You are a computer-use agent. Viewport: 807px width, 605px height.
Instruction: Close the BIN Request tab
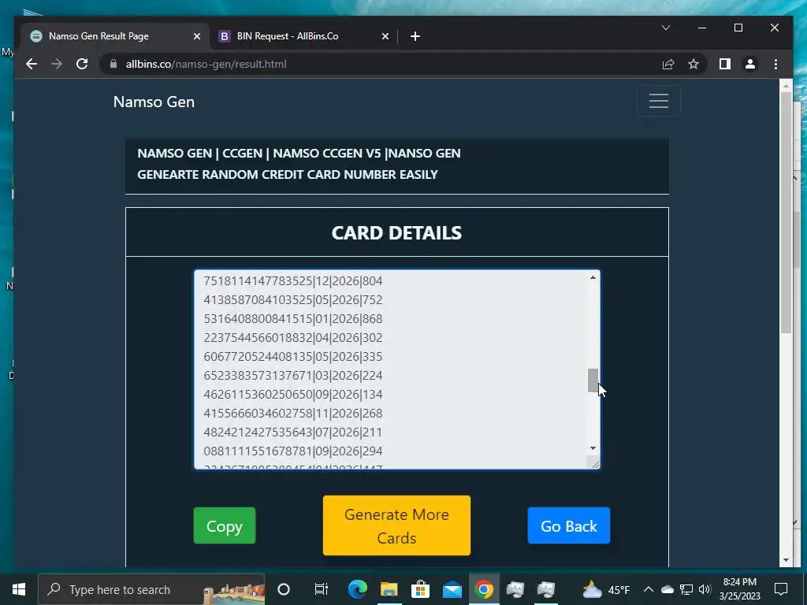[385, 36]
